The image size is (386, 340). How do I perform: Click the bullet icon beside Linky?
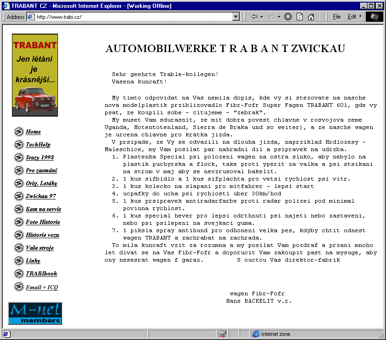click(x=19, y=261)
